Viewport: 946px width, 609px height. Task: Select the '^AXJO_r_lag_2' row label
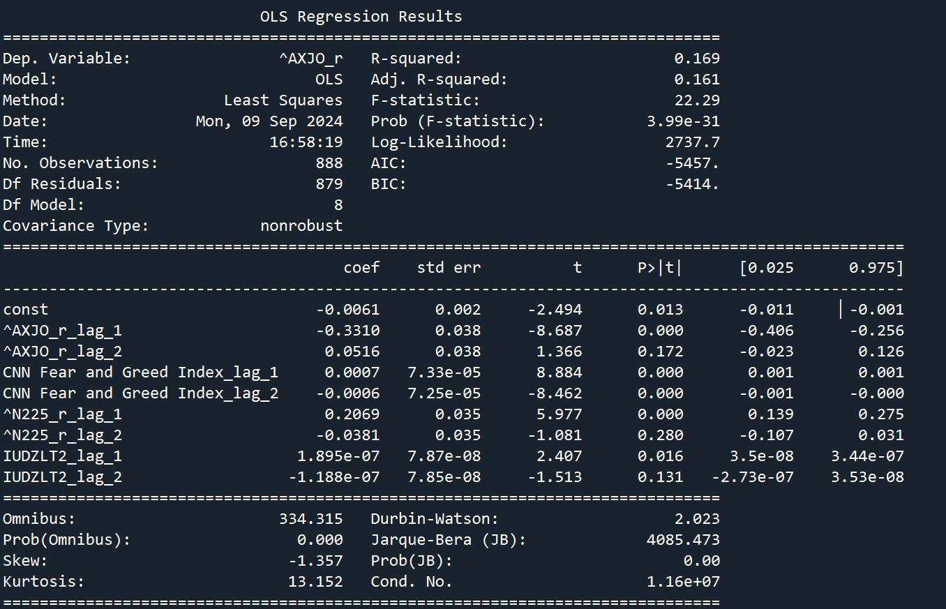tap(62, 352)
